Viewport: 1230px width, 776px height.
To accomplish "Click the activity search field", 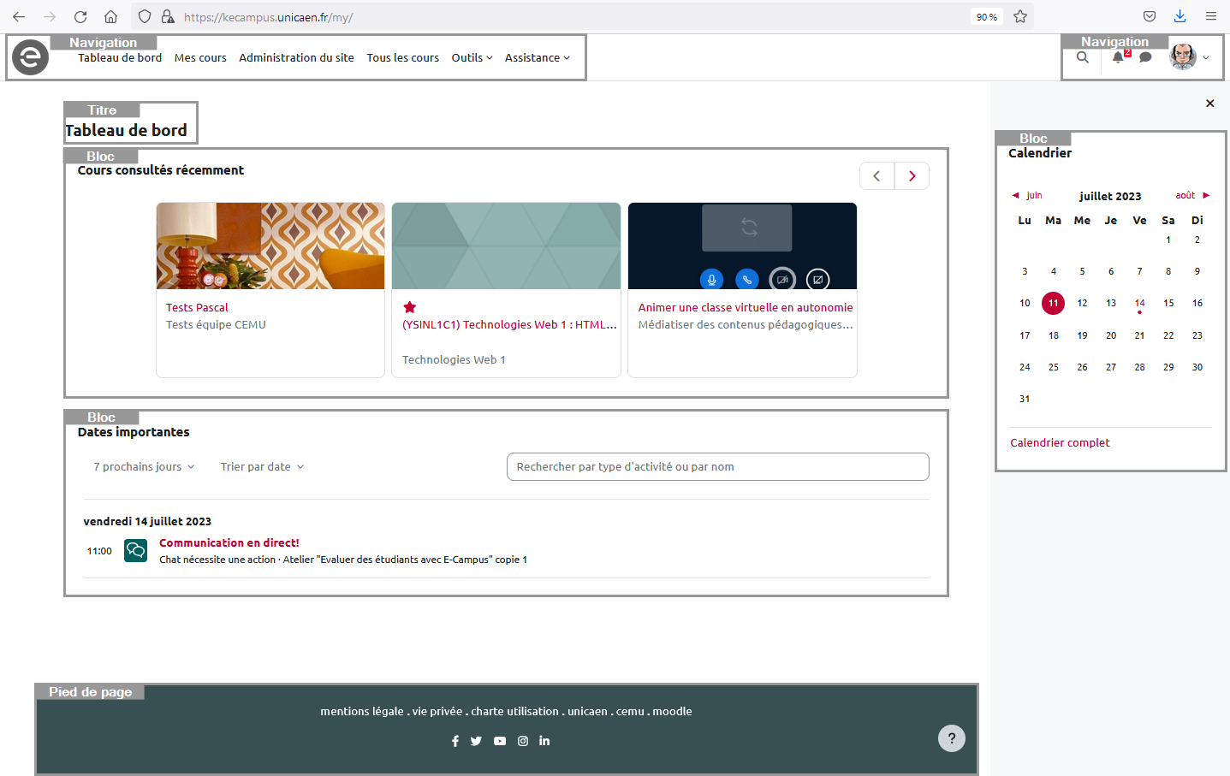I will (x=717, y=467).
